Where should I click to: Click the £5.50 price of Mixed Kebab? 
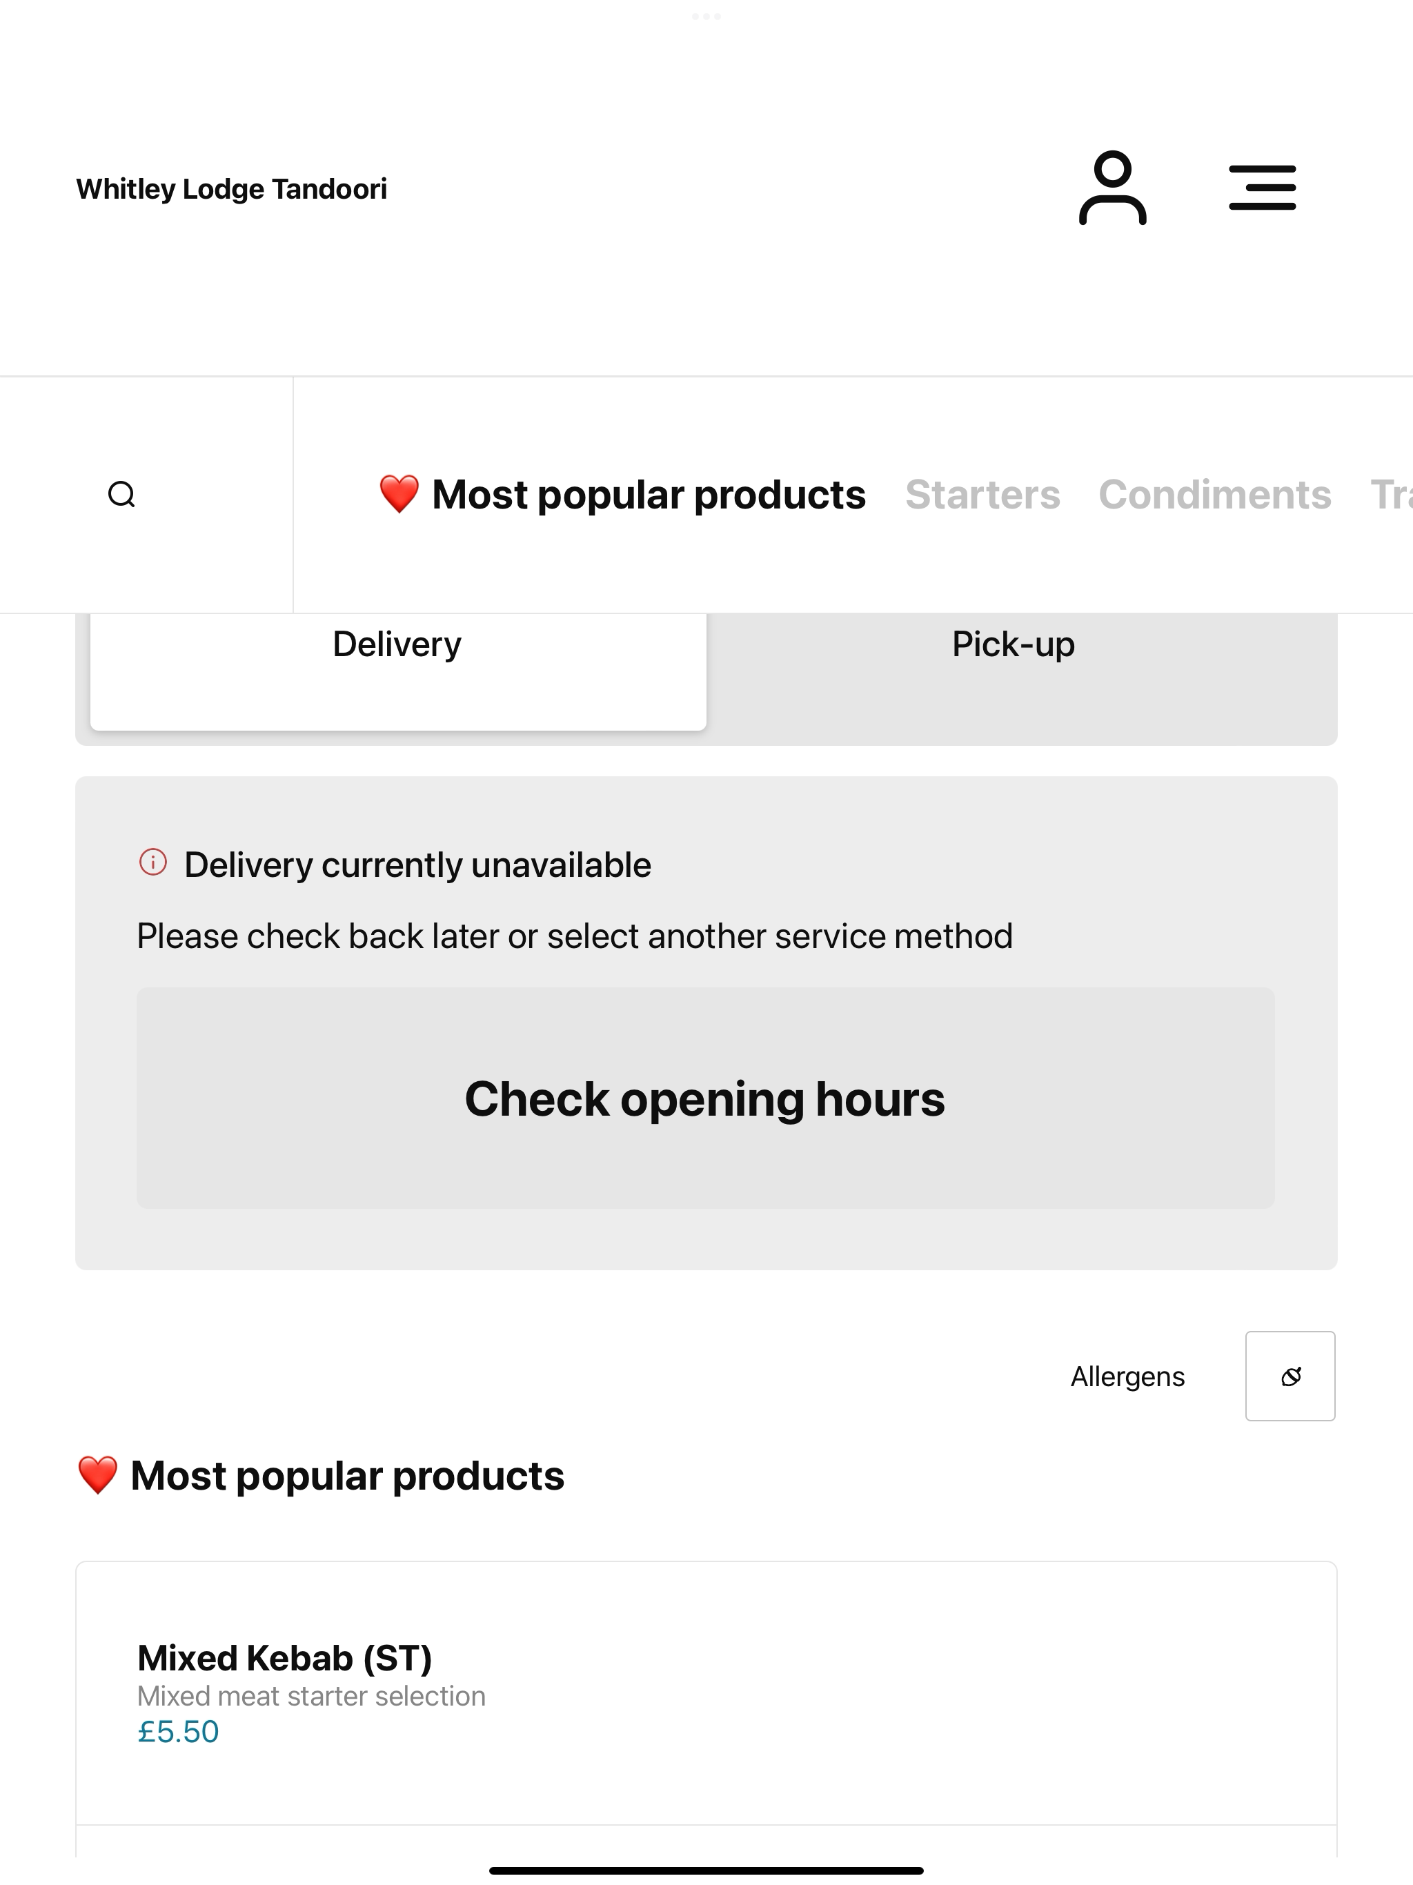pyautogui.click(x=178, y=1733)
